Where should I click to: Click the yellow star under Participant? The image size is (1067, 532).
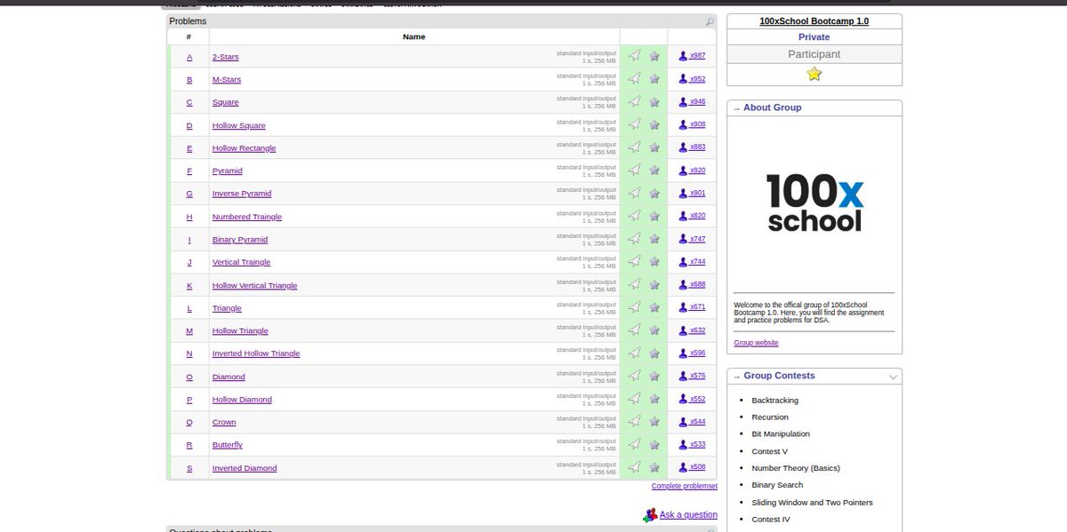click(814, 75)
